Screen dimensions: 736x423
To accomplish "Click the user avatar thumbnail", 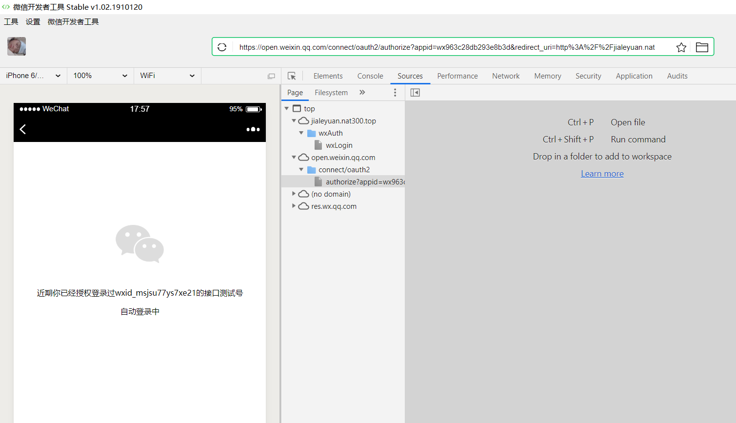I will (x=17, y=46).
